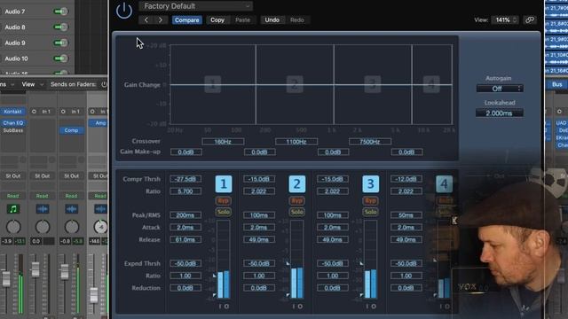
Task: Toggle Sends on Faders power button
Action: (104, 84)
